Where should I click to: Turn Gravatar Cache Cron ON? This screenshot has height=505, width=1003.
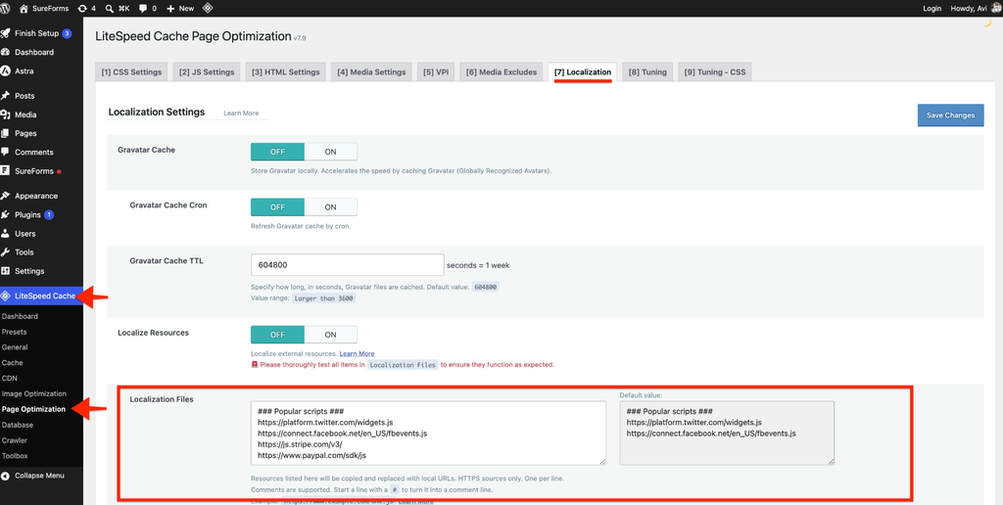click(x=330, y=207)
